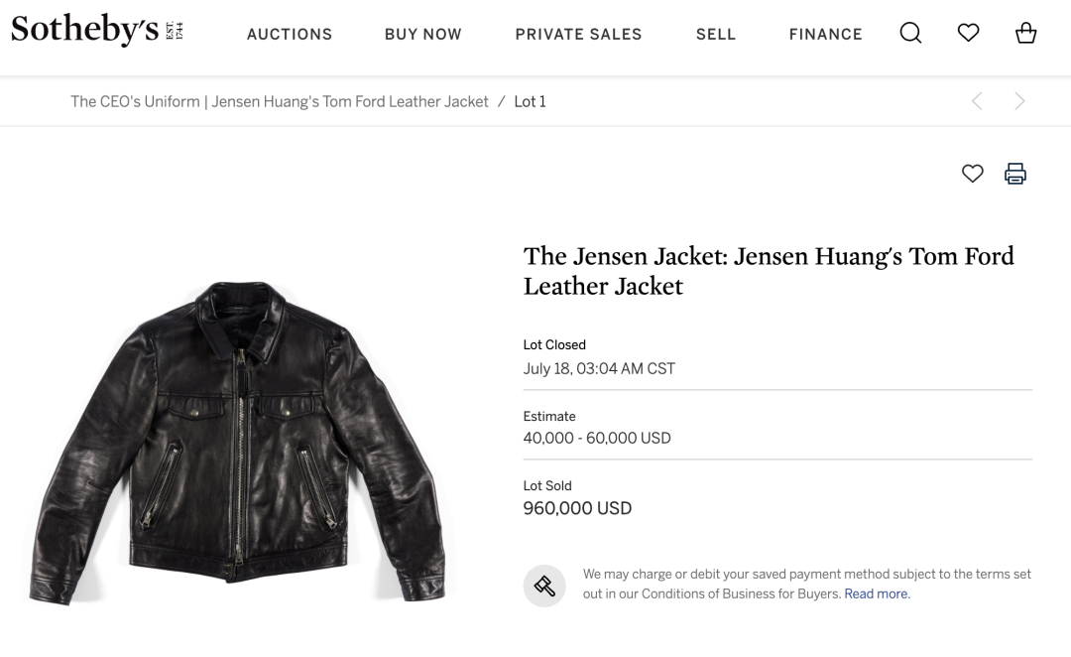The width and height of the screenshot is (1071, 657).
Task: Click the auction gavel icon
Action: (544, 586)
